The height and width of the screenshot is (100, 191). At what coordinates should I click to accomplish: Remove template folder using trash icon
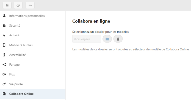(x=118, y=39)
